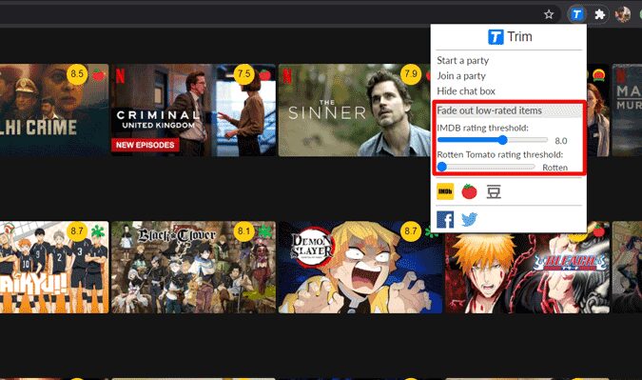Toggle Fade out low-rated items

509,110
